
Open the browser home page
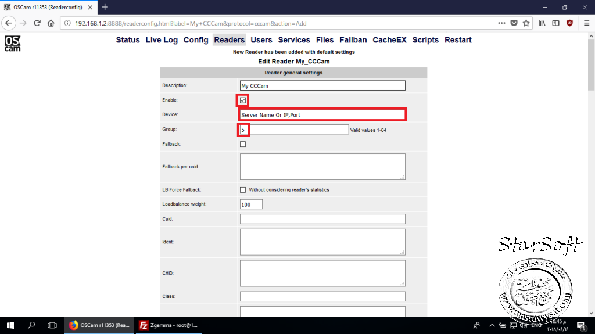51,23
